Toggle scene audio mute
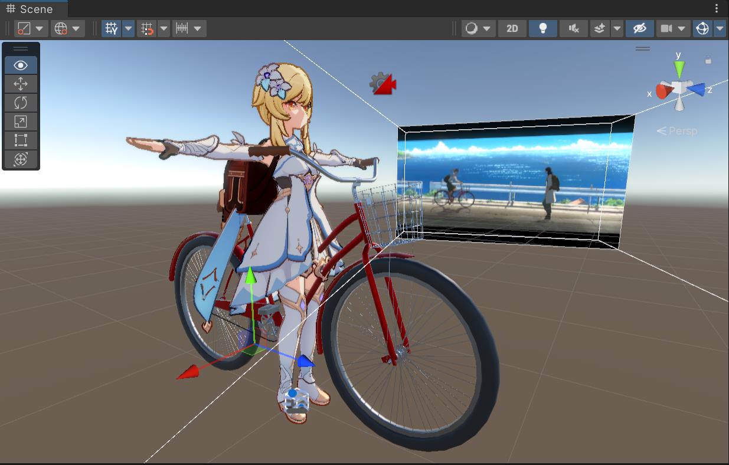The height and width of the screenshot is (465, 729). (574, 28)
